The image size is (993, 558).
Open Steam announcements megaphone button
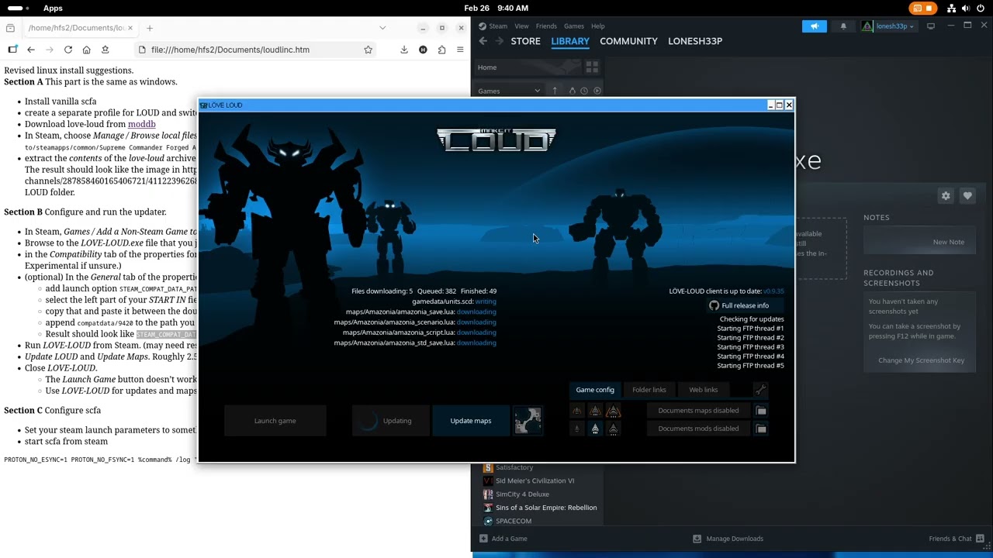[815, 26]
